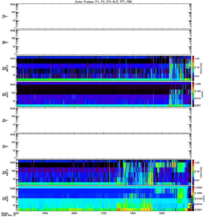This screenshot has width=207, height=221.
Task: Click the 'thc fbk edc12' y-axis title
Action: (x=5, y=172)
